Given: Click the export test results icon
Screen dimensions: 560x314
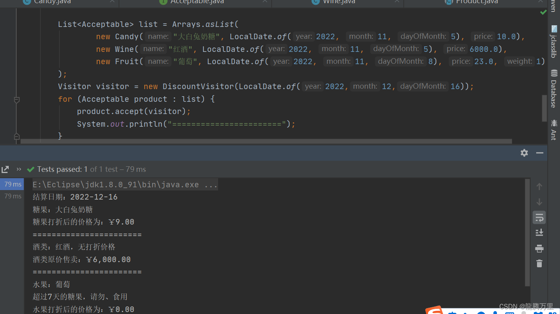Looking at the screenshot, I should pos(5,169).
